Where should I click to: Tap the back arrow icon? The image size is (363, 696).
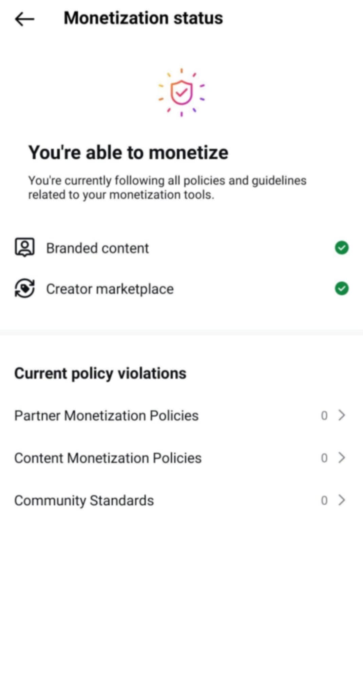tap(25, 19)
